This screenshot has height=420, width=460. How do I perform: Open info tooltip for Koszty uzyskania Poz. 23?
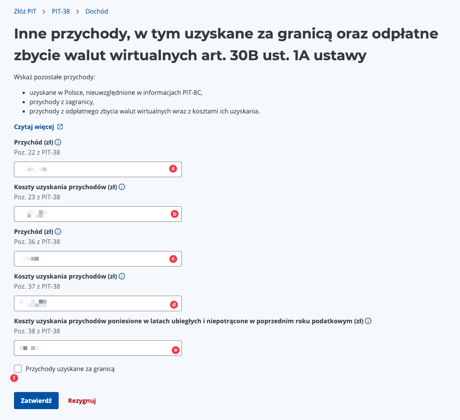click(x=122, y=187)
